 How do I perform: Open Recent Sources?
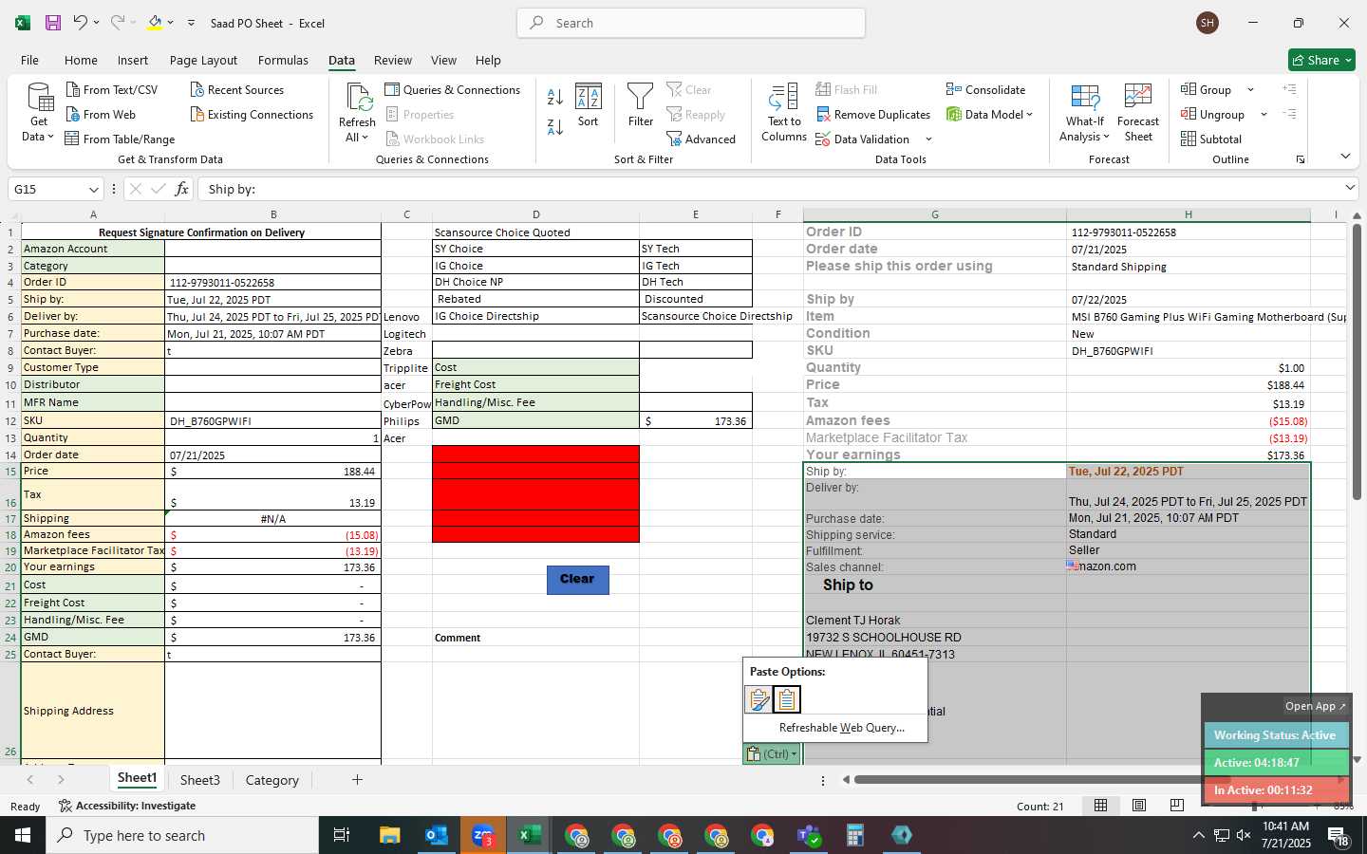236,89
